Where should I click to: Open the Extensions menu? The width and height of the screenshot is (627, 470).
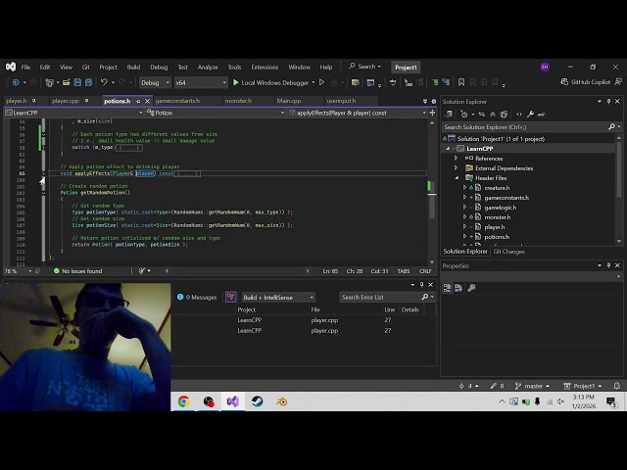pyautogui.click(x=265, y=68)
